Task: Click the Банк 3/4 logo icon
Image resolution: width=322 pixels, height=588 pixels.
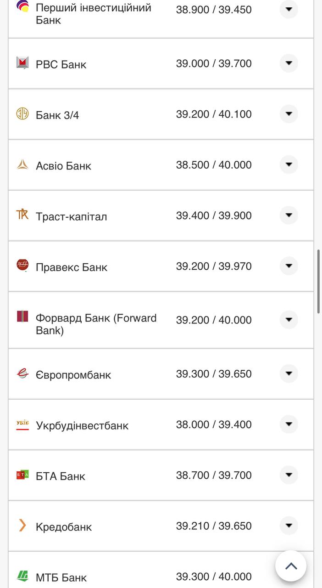Action: click(x=22, y=113)
